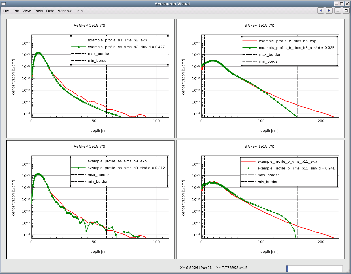Screen dimensions: 351x274
Task: Expand the Tools menu
Action: (38, 11)
